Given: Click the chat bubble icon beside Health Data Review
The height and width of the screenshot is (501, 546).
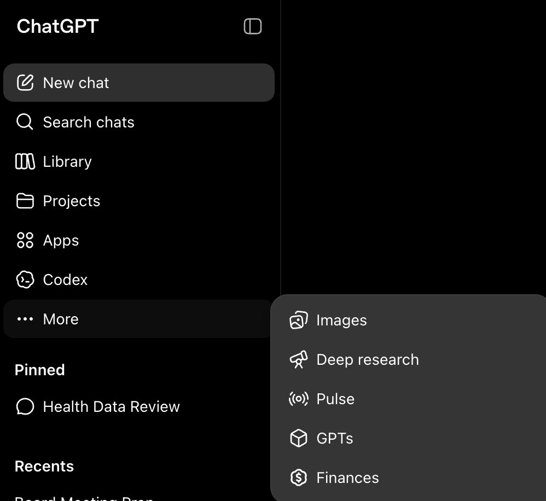Looking at the screenshot, I should click(x=25, y=406).
